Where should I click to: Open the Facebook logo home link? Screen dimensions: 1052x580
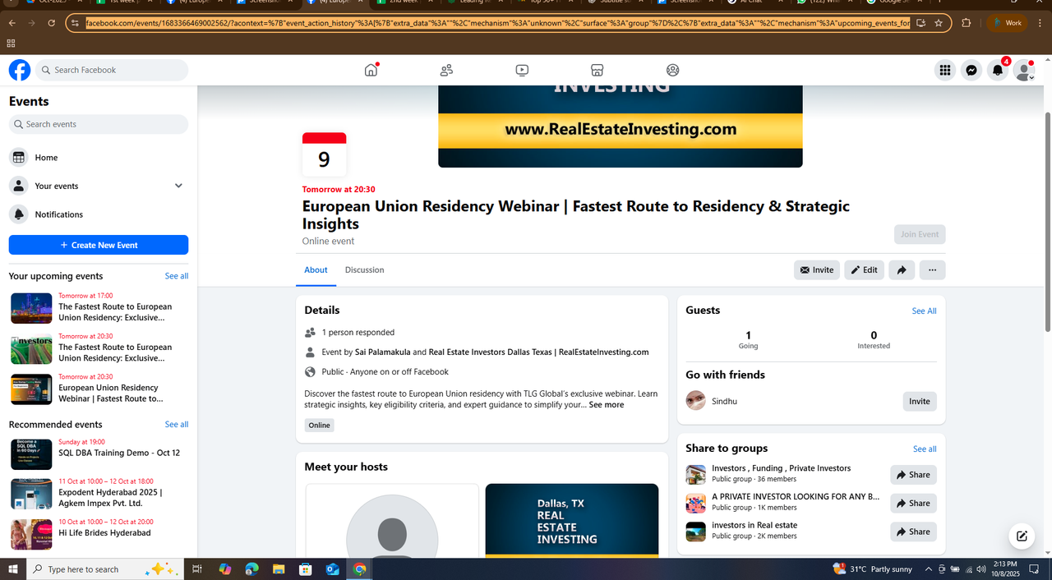click(x=20, y=70)
